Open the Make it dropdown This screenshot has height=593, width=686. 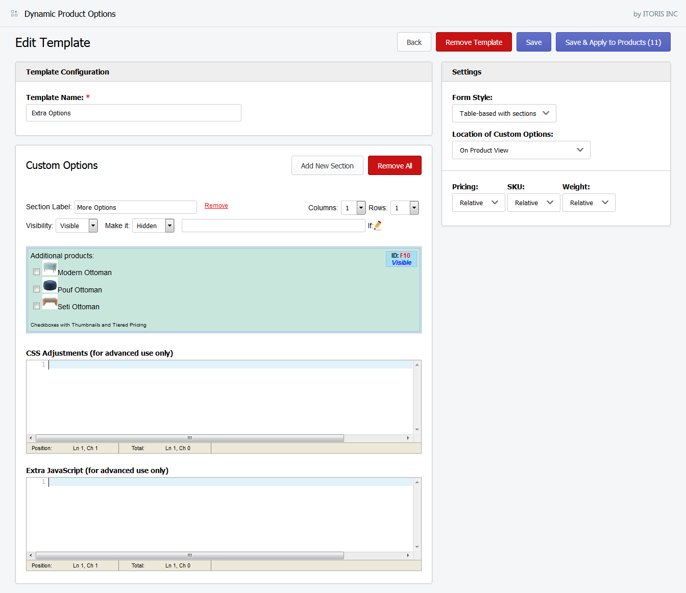pyautogui.click(x=153, y=226)
